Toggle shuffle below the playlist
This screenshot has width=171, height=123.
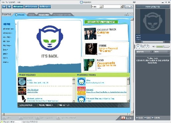[156, 118]
